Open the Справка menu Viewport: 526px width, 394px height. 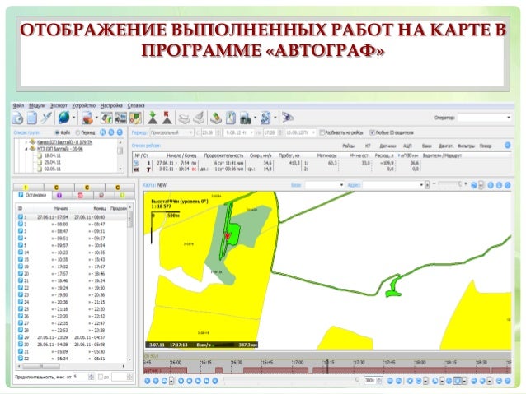point(136,106)
